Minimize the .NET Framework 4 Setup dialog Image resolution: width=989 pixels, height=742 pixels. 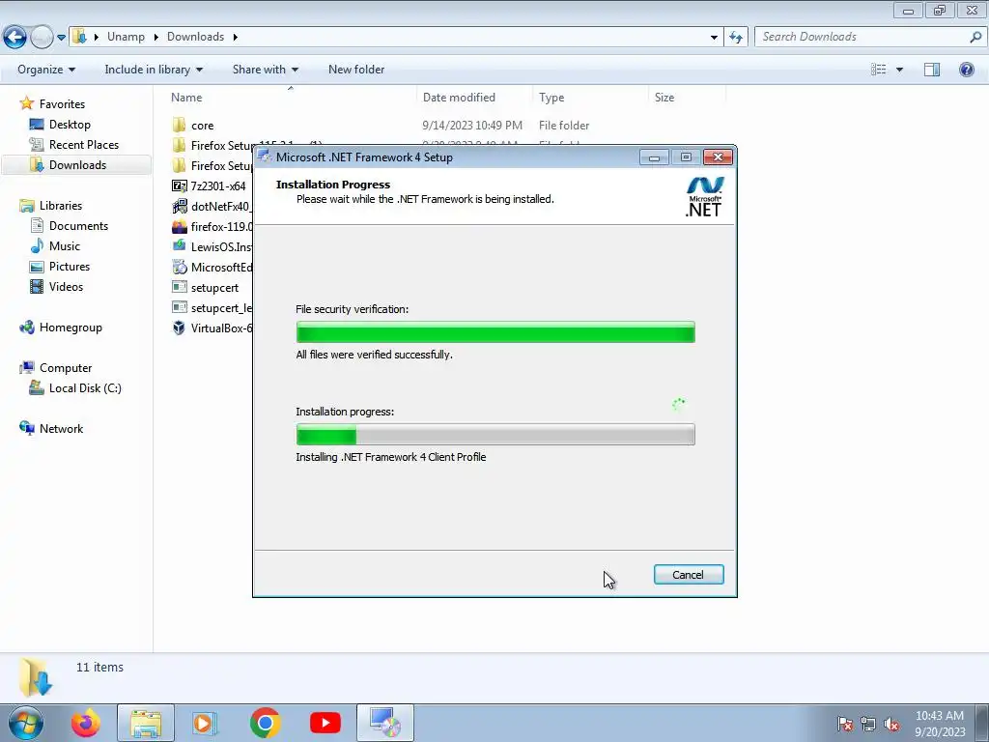(654, 157)
